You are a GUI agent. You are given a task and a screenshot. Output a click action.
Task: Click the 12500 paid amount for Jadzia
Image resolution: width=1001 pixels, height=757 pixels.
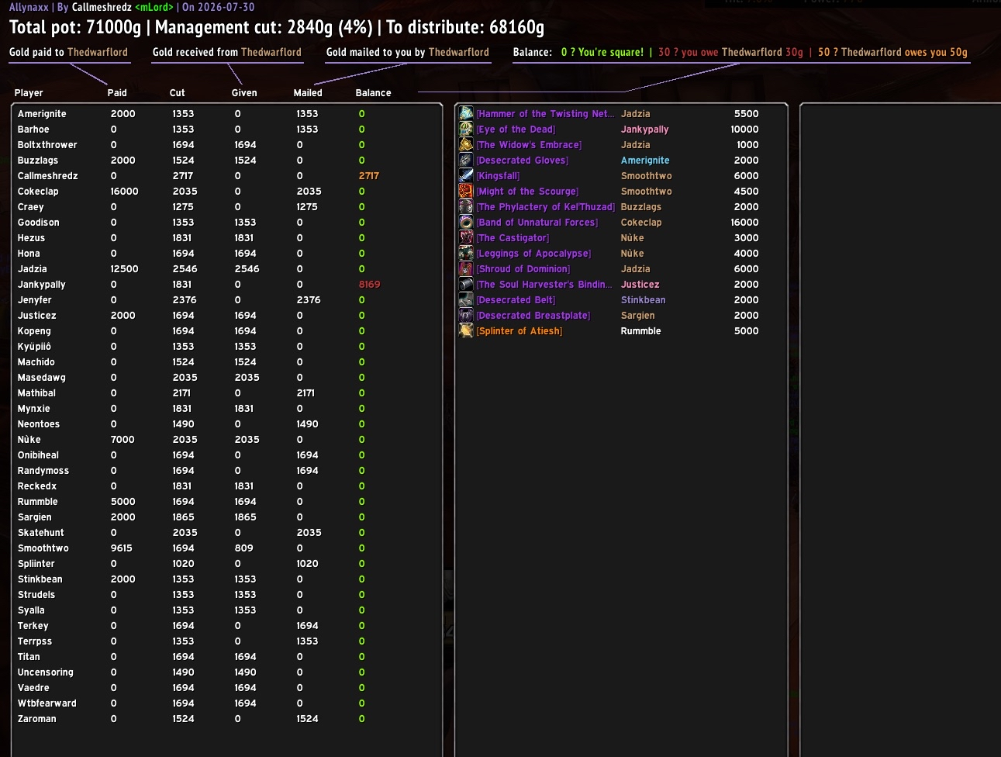coord(124,269)
